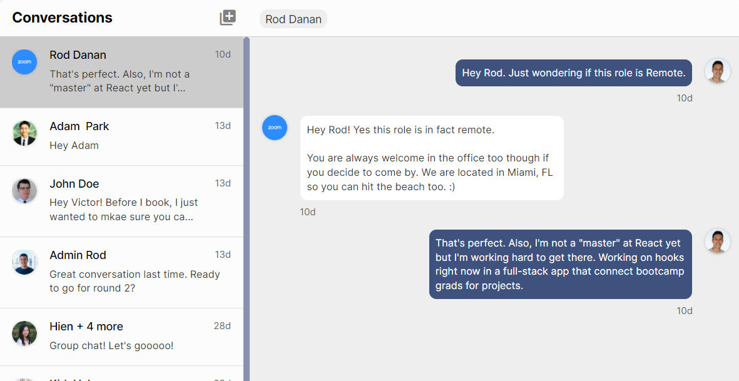The image size is (739, 381).
Task: Click the sidebar preview "That's perfect. Also, I'm not a"
Action: click(x=120, y=81)
